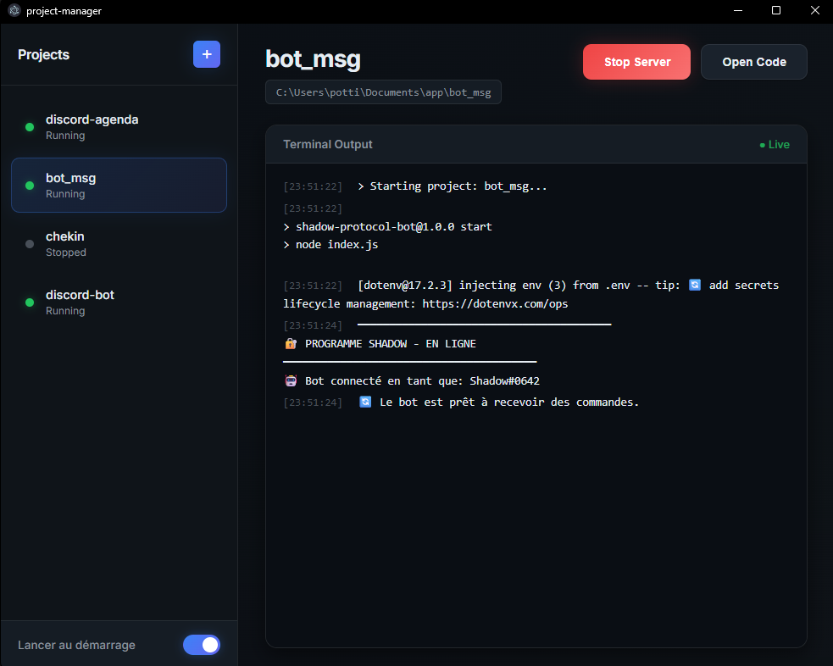This screenshot has height=666, width=833.
Task: Click the blue secrets icon in the dotenv tip line
Action: (x=695, y=285)
